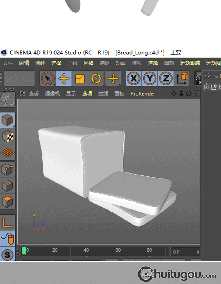Screen dimensions: 221x284
Task: Click the timeline at frame 40
Action: pos(86,251)
